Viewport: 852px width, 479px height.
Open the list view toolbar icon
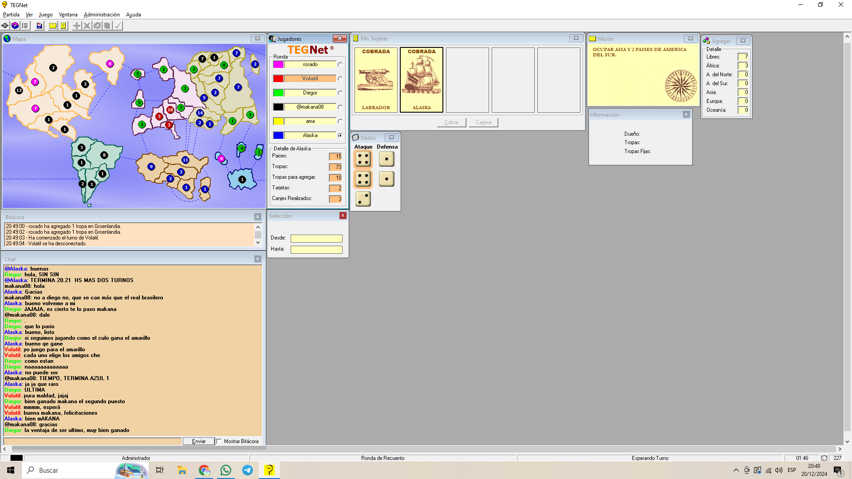25,26
